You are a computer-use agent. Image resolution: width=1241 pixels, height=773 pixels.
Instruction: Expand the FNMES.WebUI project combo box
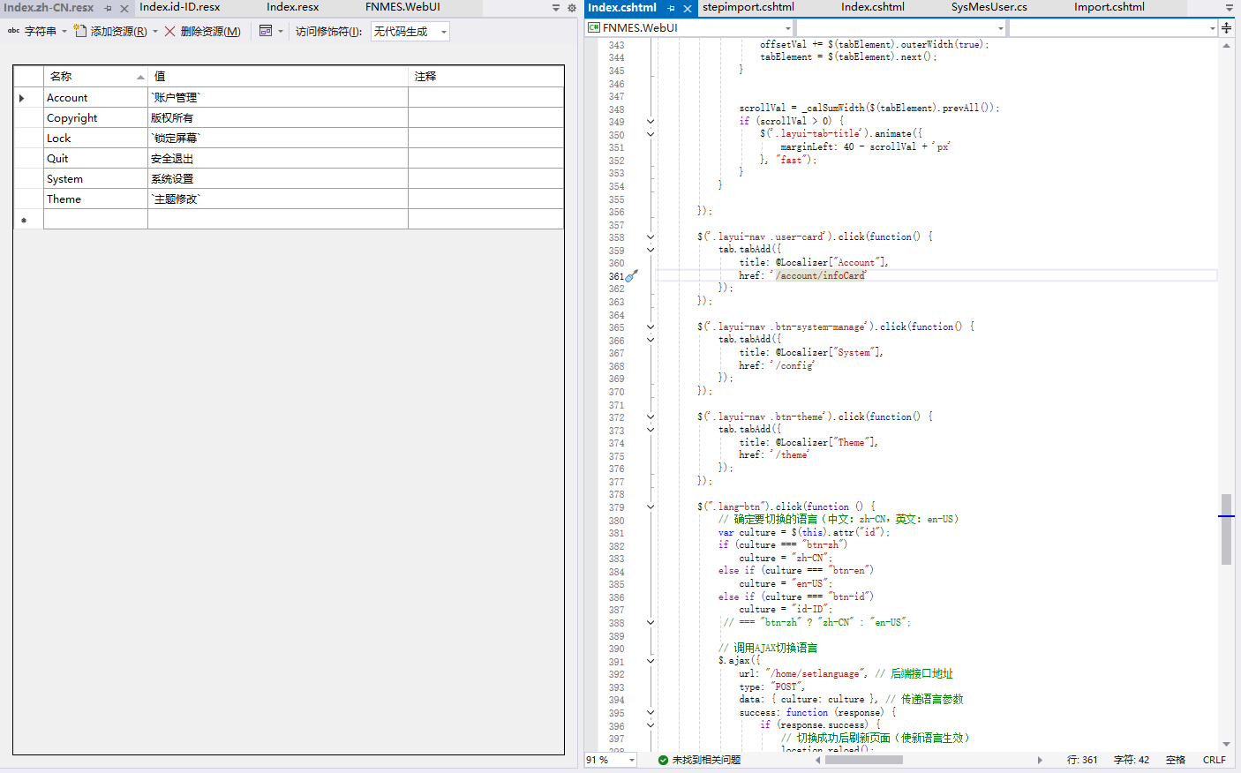point(689,28)
